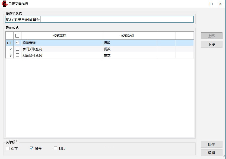Enable the 打印 form operation checkbox
This screenshot has height=159, width=226.
[x=55, y=148]
